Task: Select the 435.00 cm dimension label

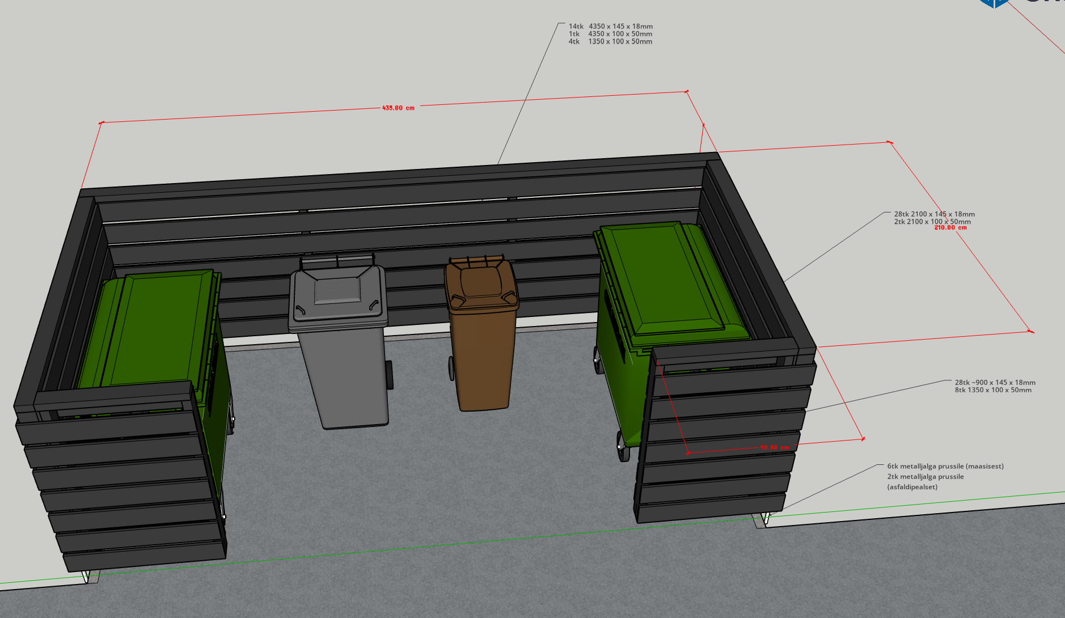Action: coord(398,108)
